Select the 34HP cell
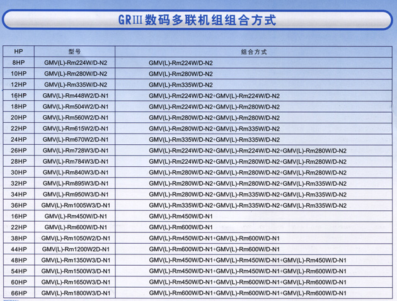The width and height of the screenshot is (397, 301). pos(18,194)
